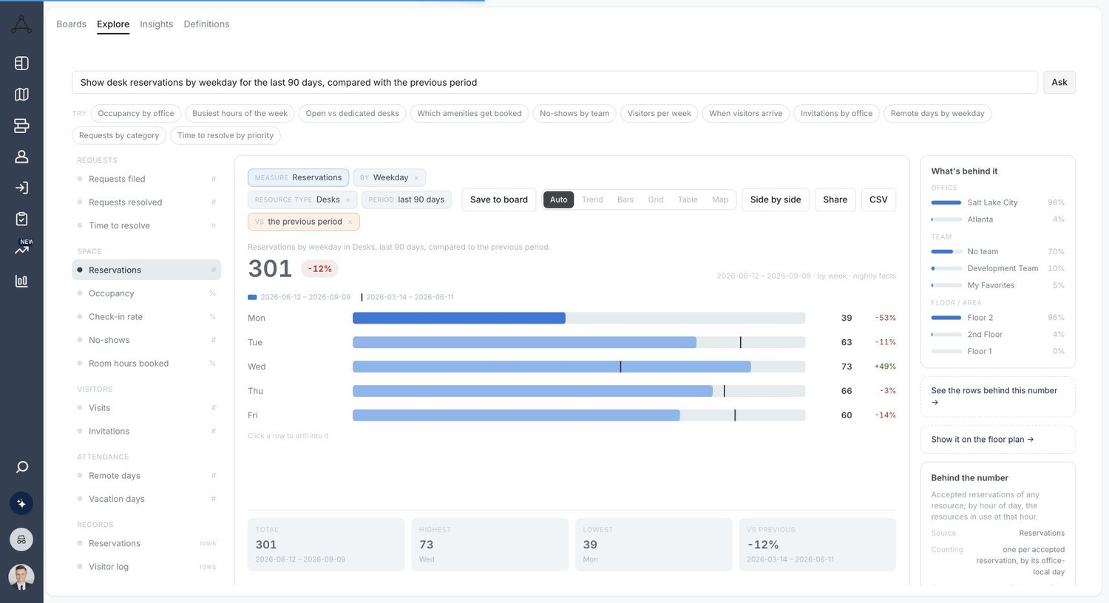Click the query input field
The image size is (1109, 603).
click(554, 82)
